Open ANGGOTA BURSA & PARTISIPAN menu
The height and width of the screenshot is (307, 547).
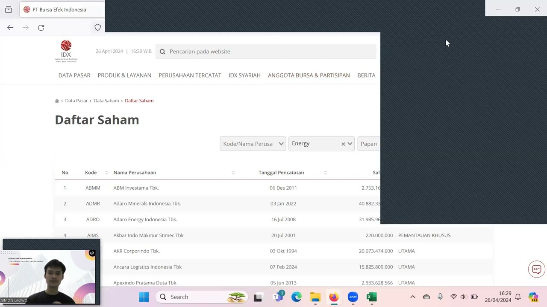[x=309, y=75]
